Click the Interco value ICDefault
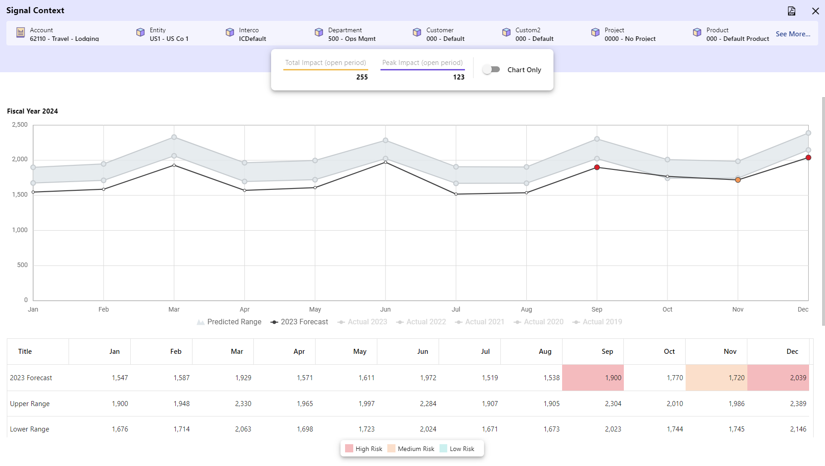The image size is (825, 466). pyautogui.click(x=252, y=39)
